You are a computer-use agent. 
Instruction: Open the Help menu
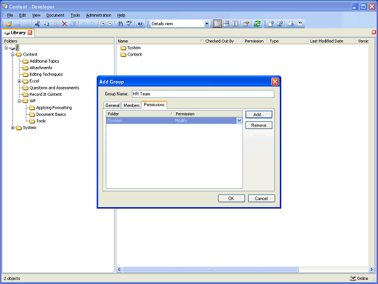pyautogui.click(x=121, y=15)
